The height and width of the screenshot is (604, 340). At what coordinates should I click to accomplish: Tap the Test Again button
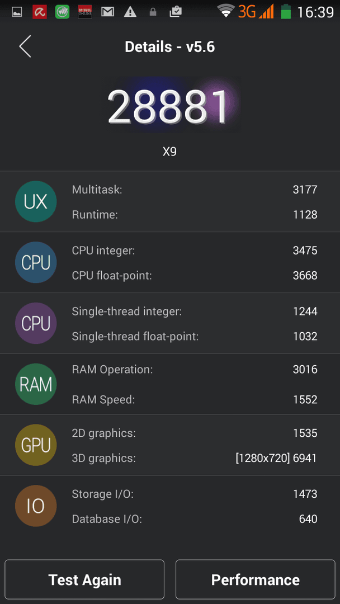pos(84,580)
